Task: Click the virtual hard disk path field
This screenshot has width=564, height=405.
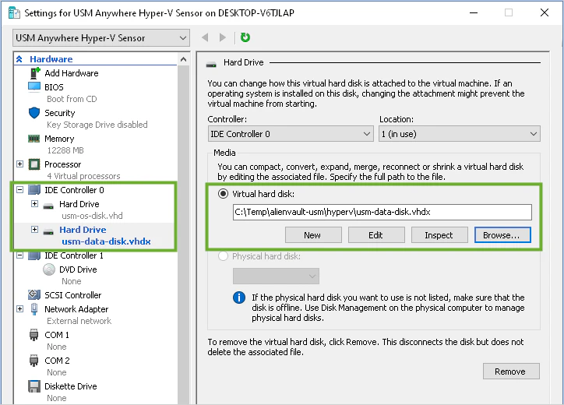Action: coord(382,212)
